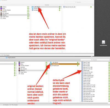The height and width of the screenshot is (108, 110).
Task: Expand Ableton row arrow in upper window
Action: 29,7
